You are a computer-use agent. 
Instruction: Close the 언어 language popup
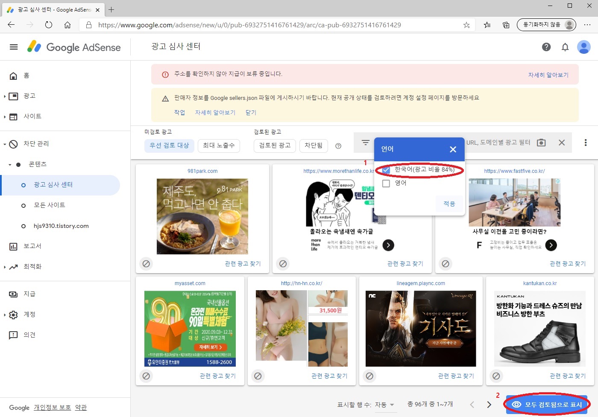click(x=453, y=149)
